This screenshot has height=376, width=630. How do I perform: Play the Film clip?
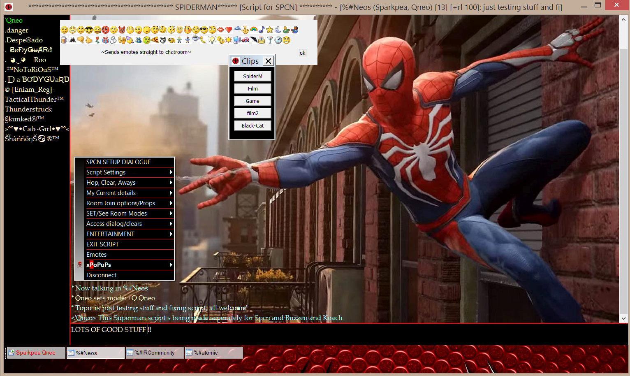(252, 88)
